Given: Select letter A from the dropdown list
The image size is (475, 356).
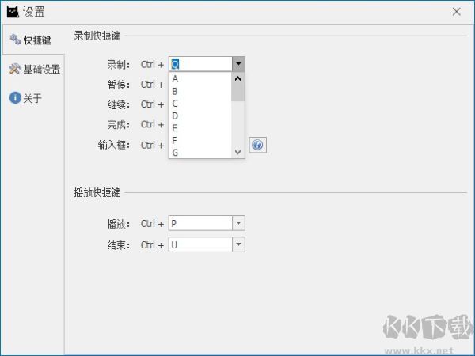Looking at the screenshot, I should click(x=175, y=79).
